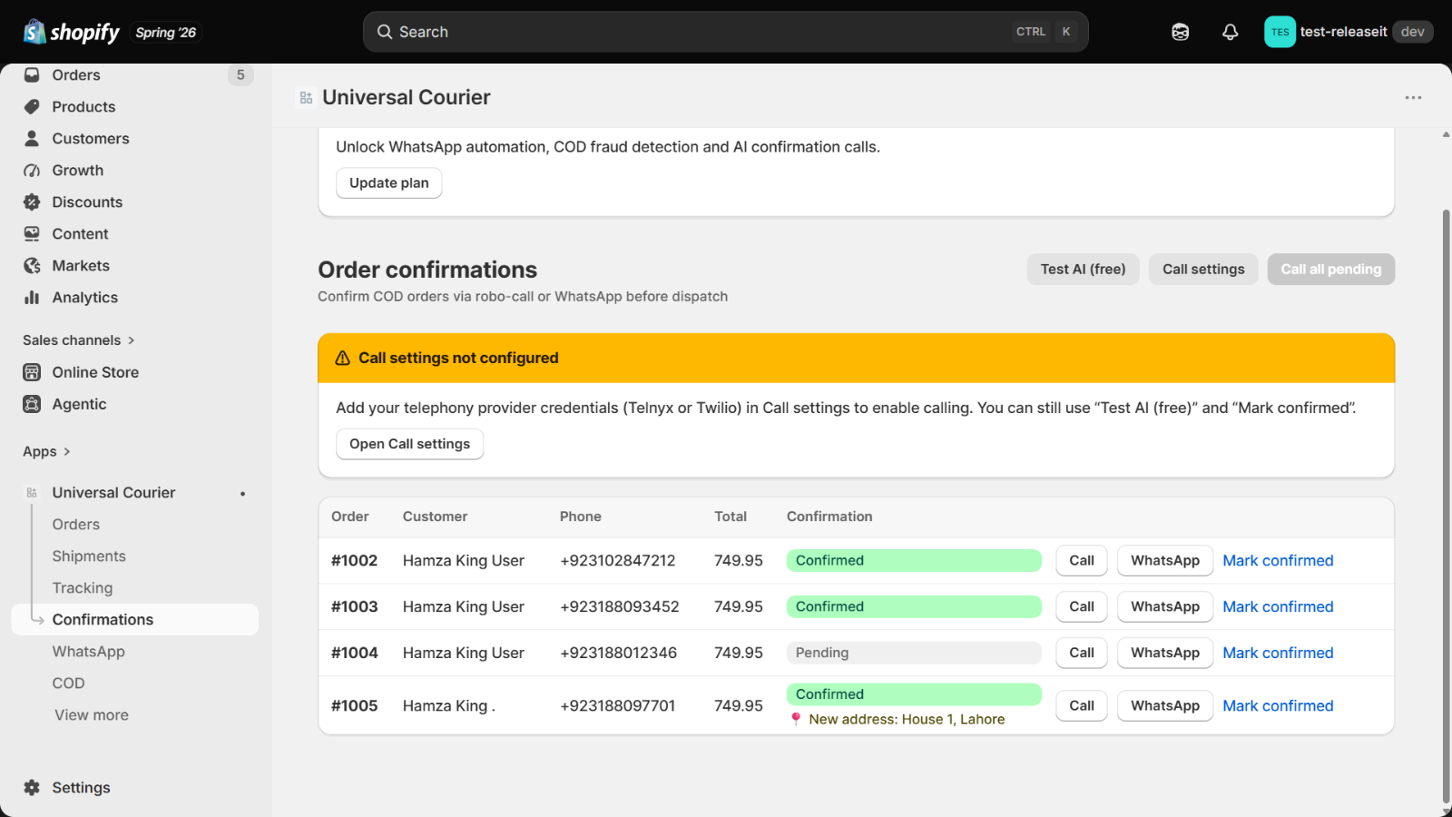Click the app icon beside Universal Courier title
This screenshot has height=817, width=1452.
(x=306, y=97)
